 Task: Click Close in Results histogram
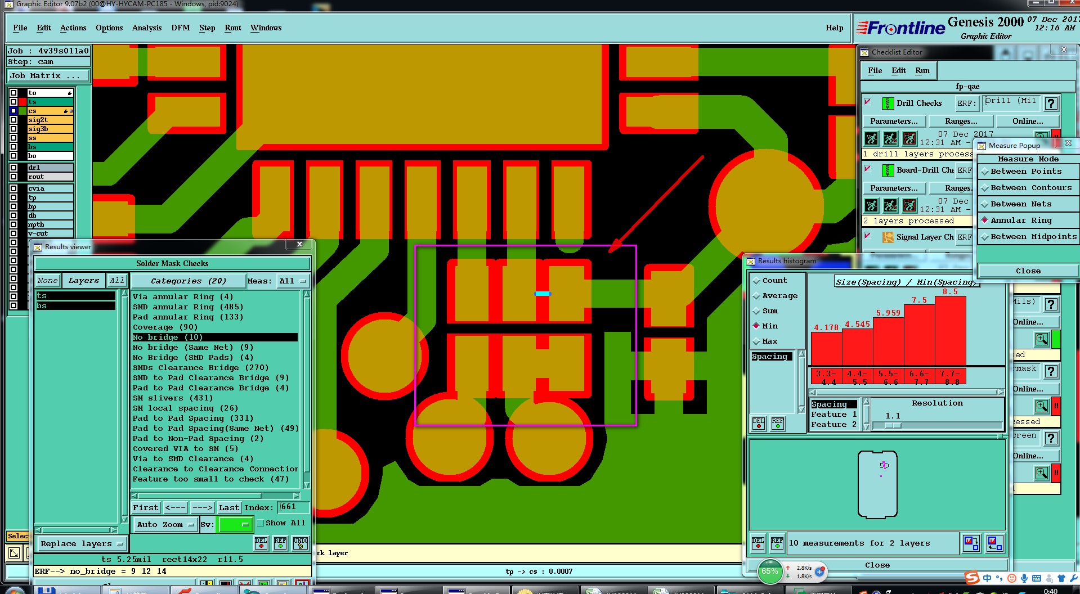coord(877,565)
